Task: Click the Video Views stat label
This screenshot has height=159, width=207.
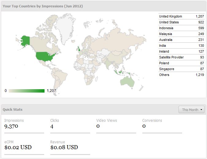Action: pyautogui.click(x=106, y=121)
